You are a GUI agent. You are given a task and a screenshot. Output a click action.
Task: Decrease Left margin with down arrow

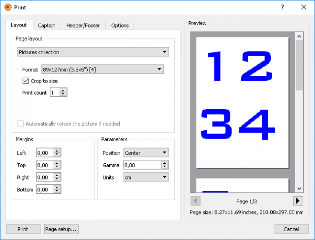(57, 155)
